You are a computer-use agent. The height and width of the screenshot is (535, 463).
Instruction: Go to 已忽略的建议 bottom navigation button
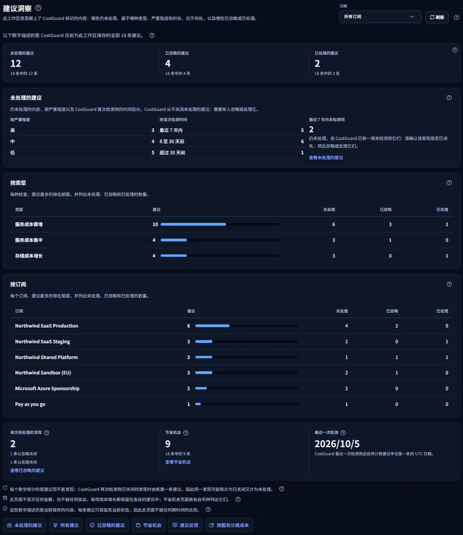point(107,525)
